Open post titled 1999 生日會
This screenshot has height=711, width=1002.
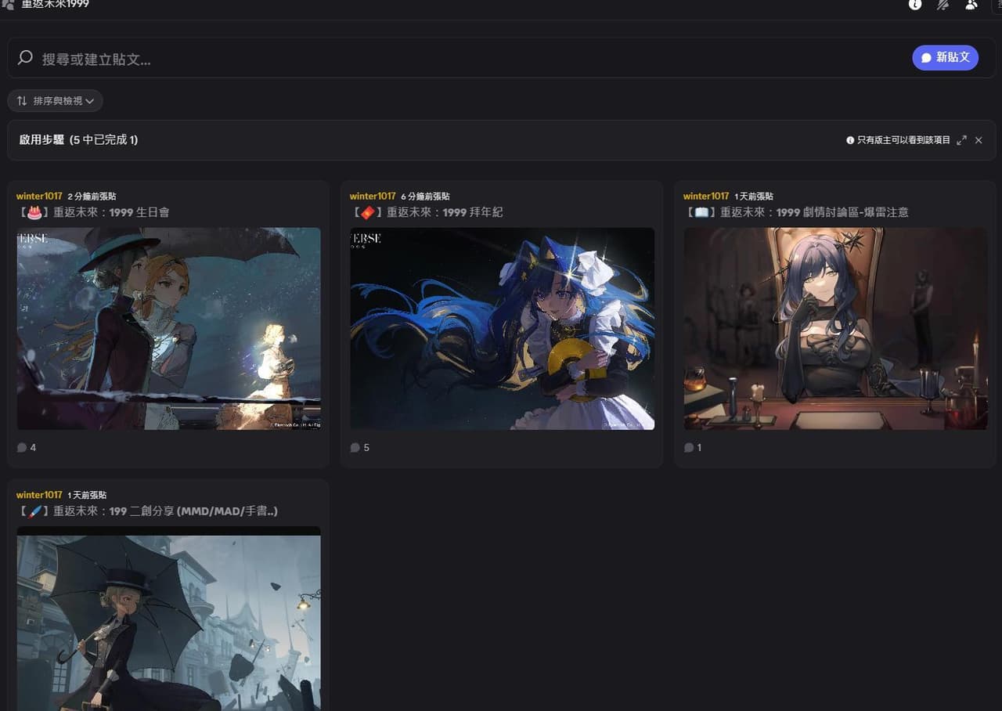tap(92, 212)
